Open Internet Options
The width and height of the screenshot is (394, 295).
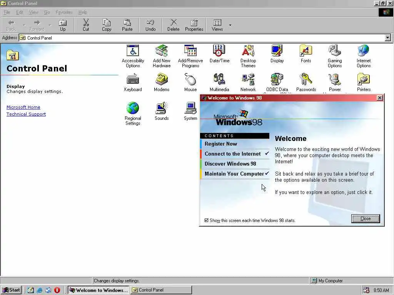point(363,56)
